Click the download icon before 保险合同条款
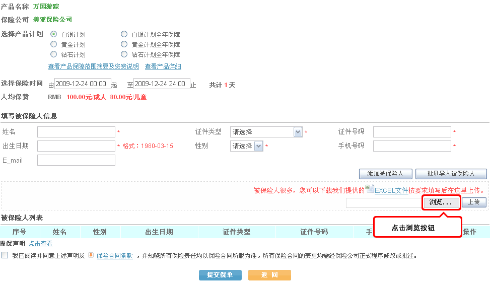The image size is (491, 284). pyautogui.click(x=91, y=255)
